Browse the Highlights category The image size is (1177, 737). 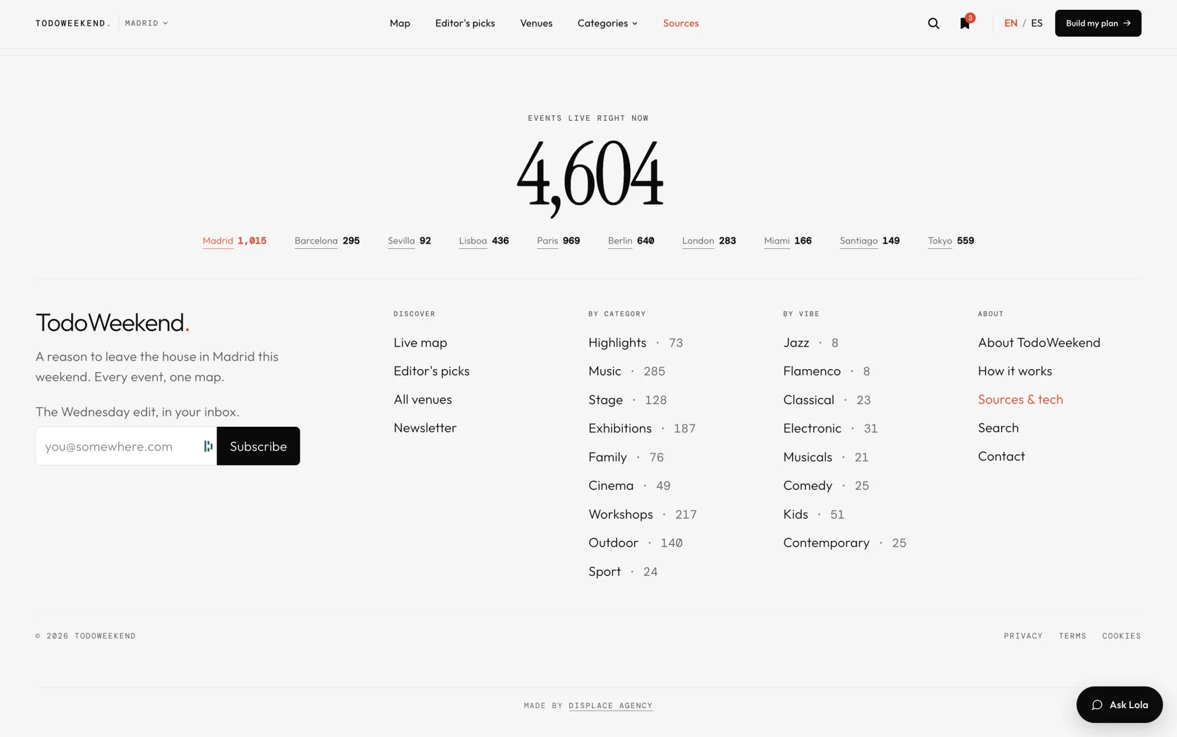click(x=617, y=343)
